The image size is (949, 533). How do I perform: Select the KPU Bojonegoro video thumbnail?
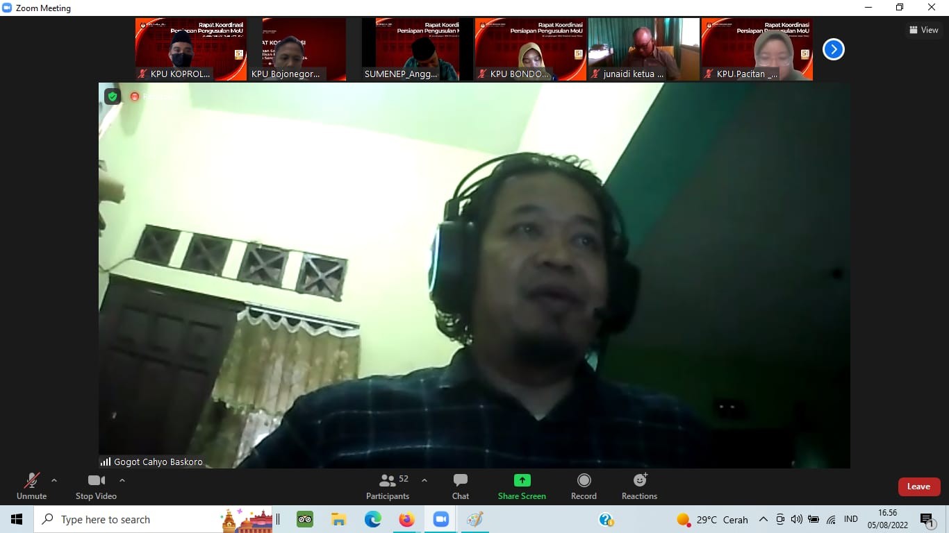coord(297,49)
